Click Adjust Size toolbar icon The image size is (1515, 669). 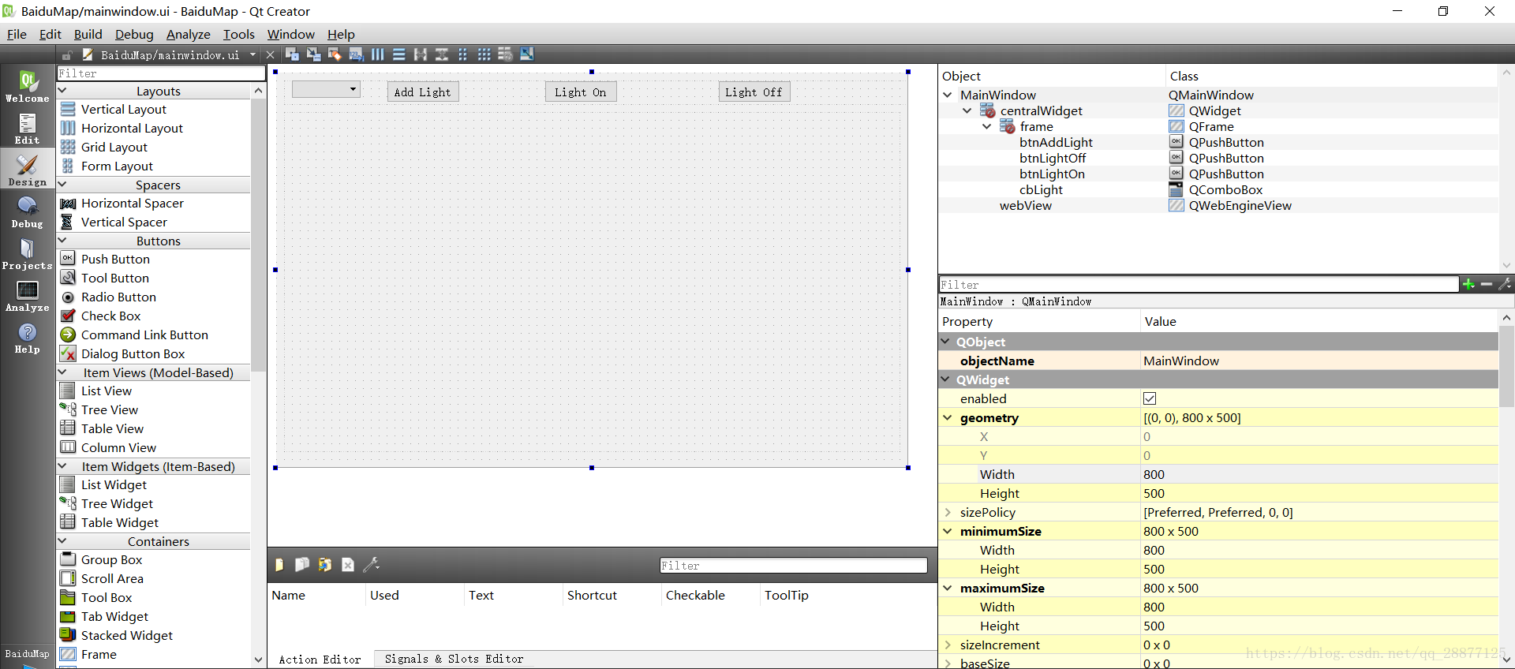tap(527, 54)
